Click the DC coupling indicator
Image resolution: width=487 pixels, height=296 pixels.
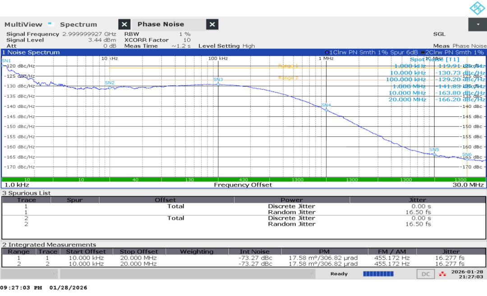pyautogui.click(x=426, y=274)
